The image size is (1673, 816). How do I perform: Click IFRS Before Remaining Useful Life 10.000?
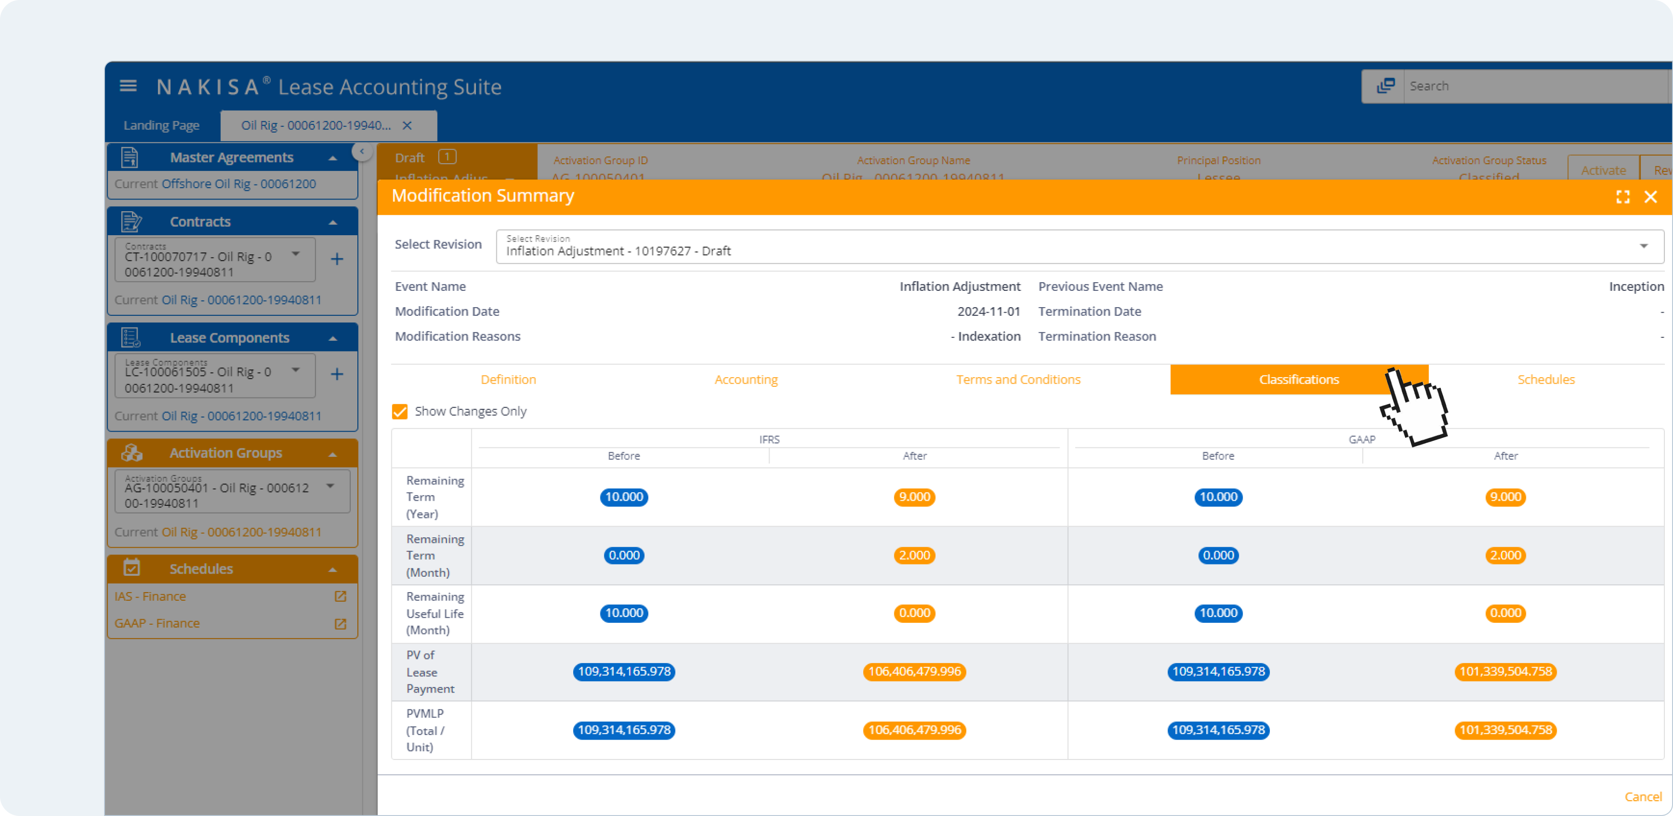[x=623, y=613]
